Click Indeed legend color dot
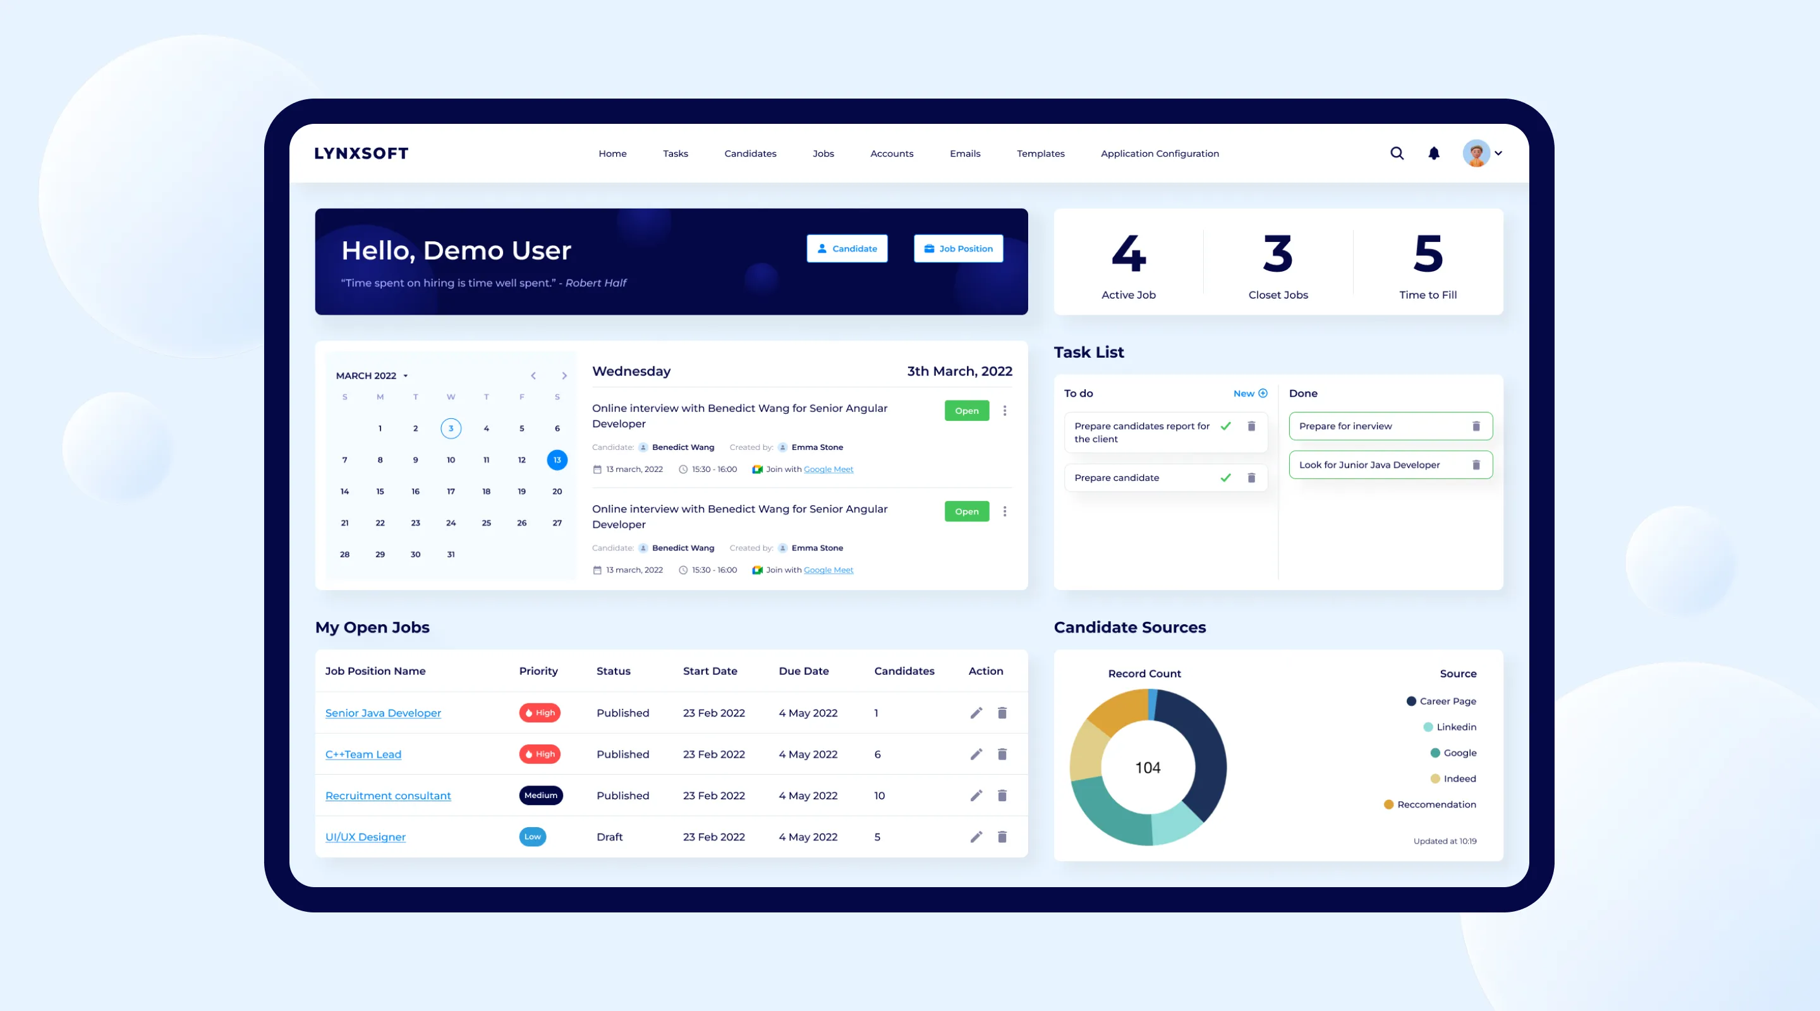The width and height of the screenshot is (1820, 1011). [1435, 778]
